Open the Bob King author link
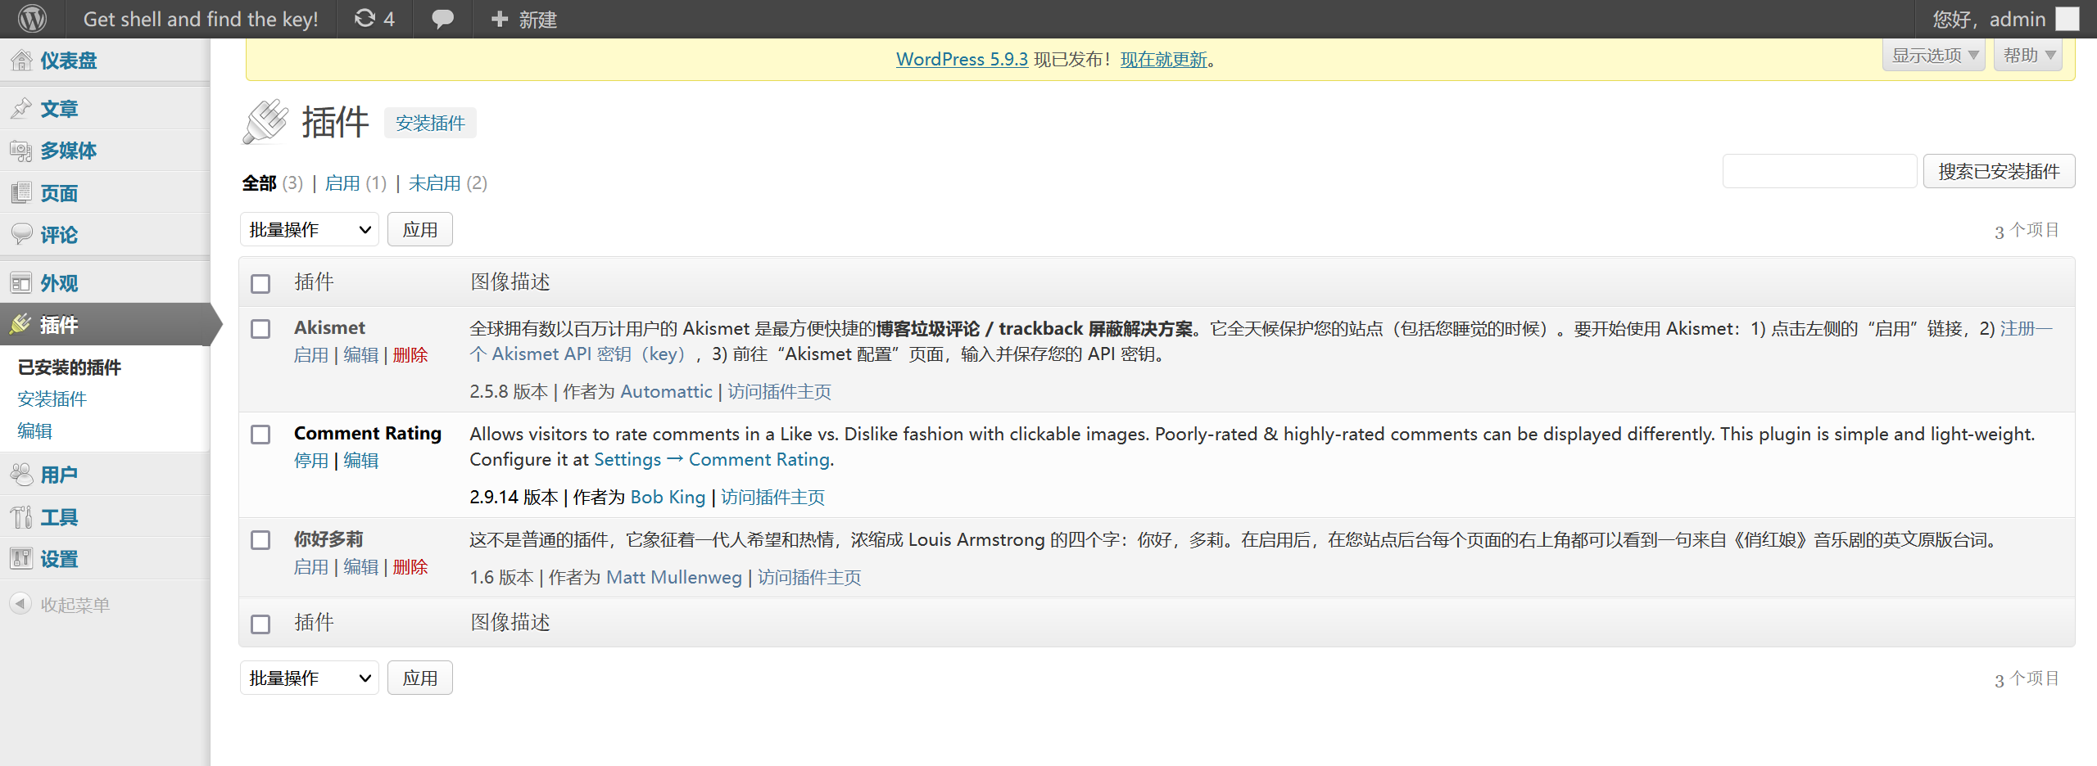Image resolution: width=2097 pixels, height=766 pixels. (x=668, y=498)
